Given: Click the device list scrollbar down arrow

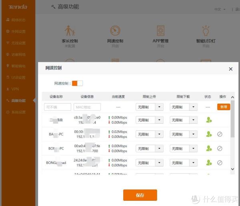Looking at the screenshot, I should (x=232, y=169).
